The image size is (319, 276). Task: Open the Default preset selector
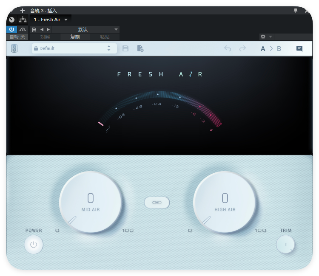tap(74, 48)
